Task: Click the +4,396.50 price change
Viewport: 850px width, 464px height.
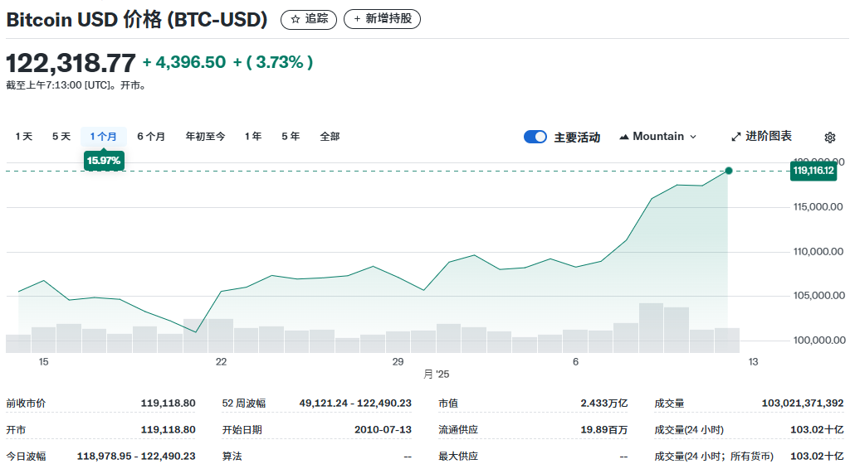Action: coord(183,62)
